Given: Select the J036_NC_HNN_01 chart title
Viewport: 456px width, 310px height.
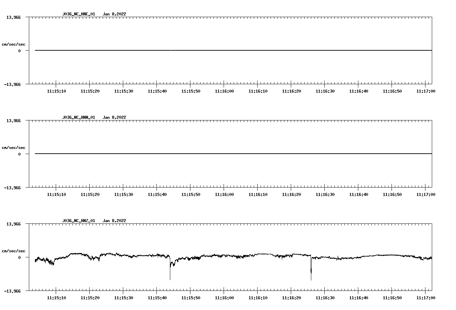Looking at the screenshot, I should coord(79,117).
